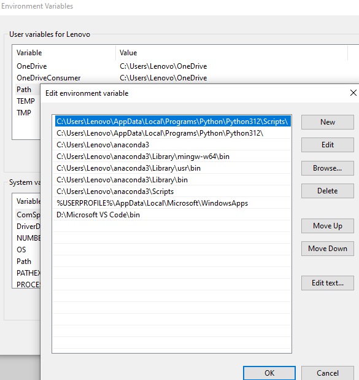Confirm changes with OK
Image resolution: width=359 pixels, height=380 pixels.
coord(269,373)
